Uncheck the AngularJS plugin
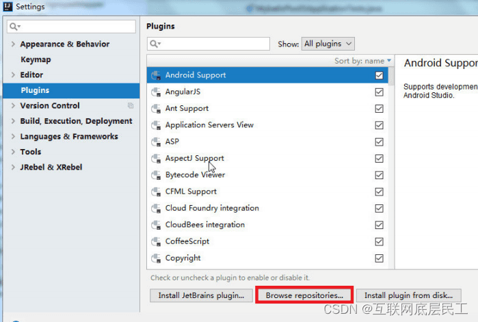478x322 pixels. click(380, 92)
